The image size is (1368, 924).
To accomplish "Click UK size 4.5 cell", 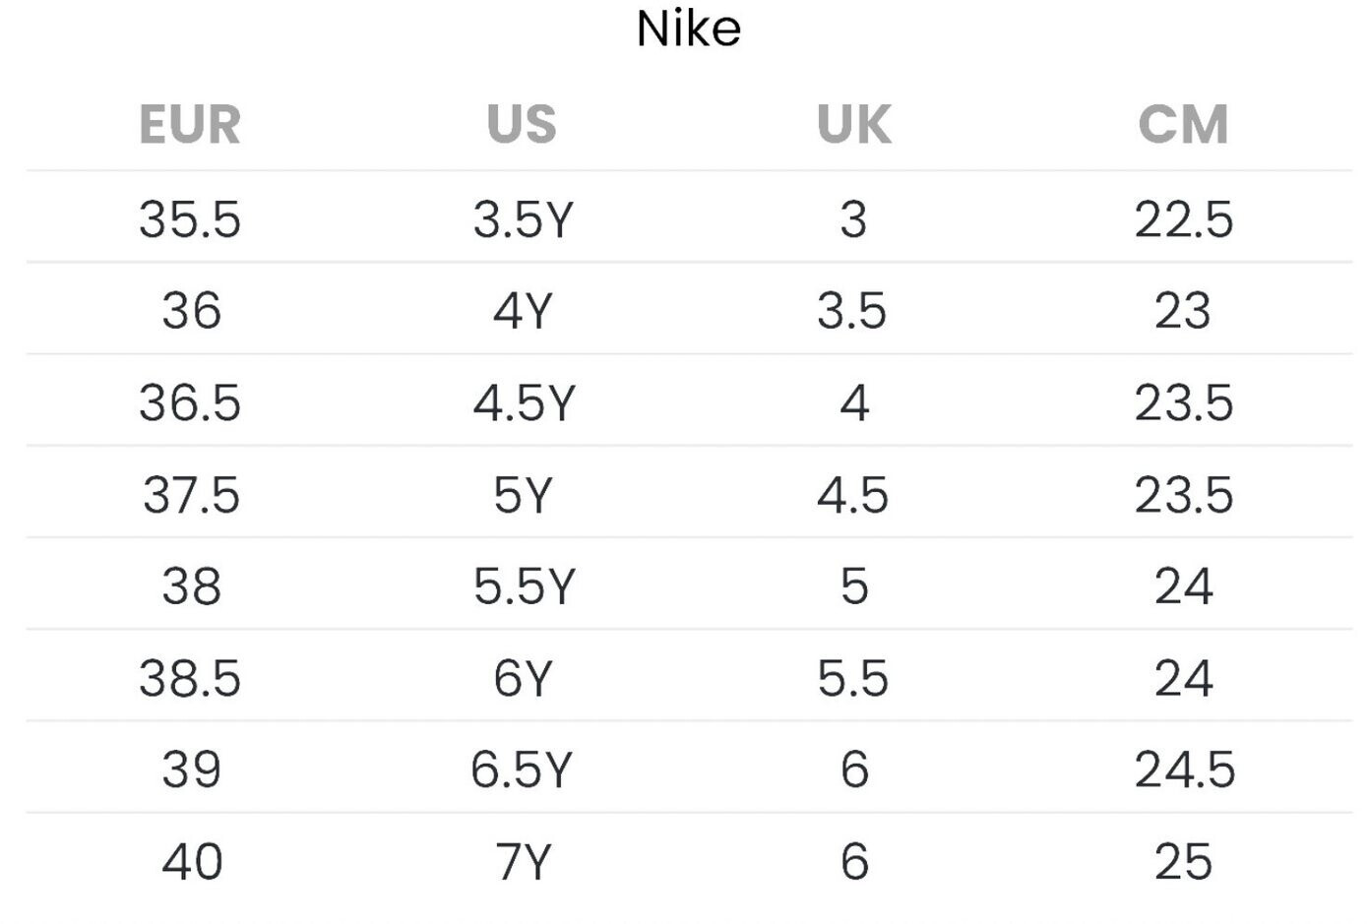I will 852,495.
